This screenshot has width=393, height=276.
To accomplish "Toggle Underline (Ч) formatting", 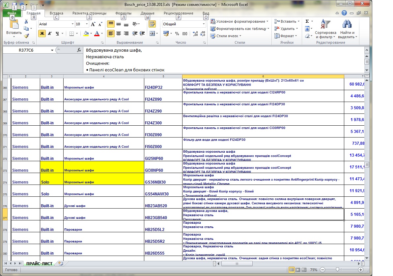I will (57, 33).
